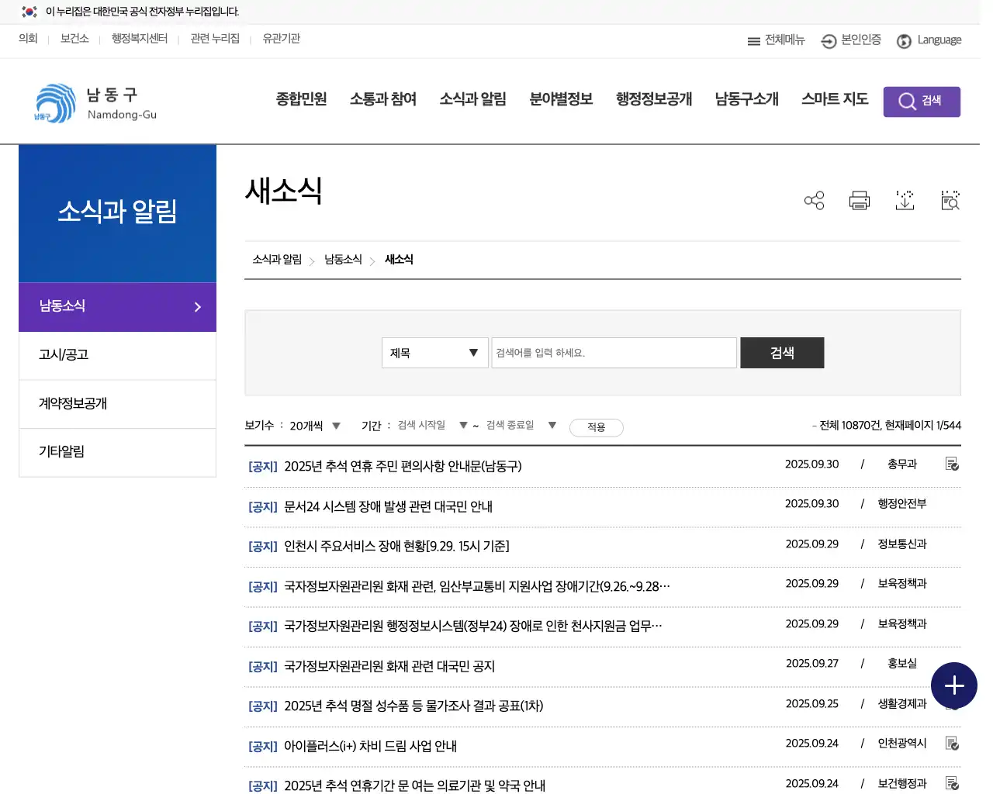Switch to the 행정정보공개 menu
993x794 pixels.
pyautogui.click(x=653, y=99)
